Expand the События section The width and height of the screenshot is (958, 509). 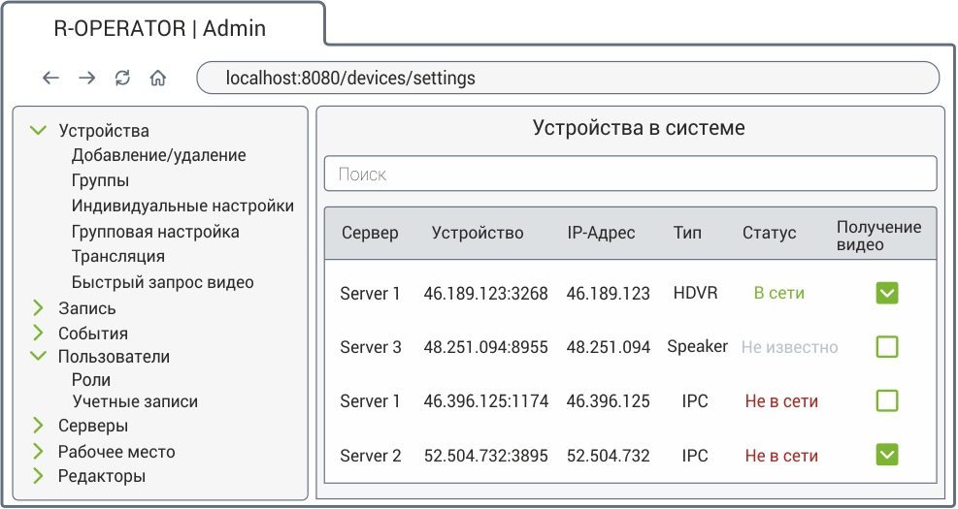tap(39, 334)
